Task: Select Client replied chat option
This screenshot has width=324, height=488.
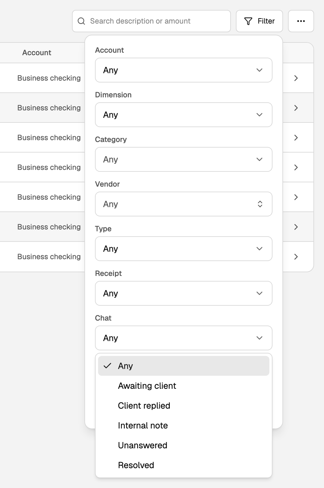Action: 184,406
